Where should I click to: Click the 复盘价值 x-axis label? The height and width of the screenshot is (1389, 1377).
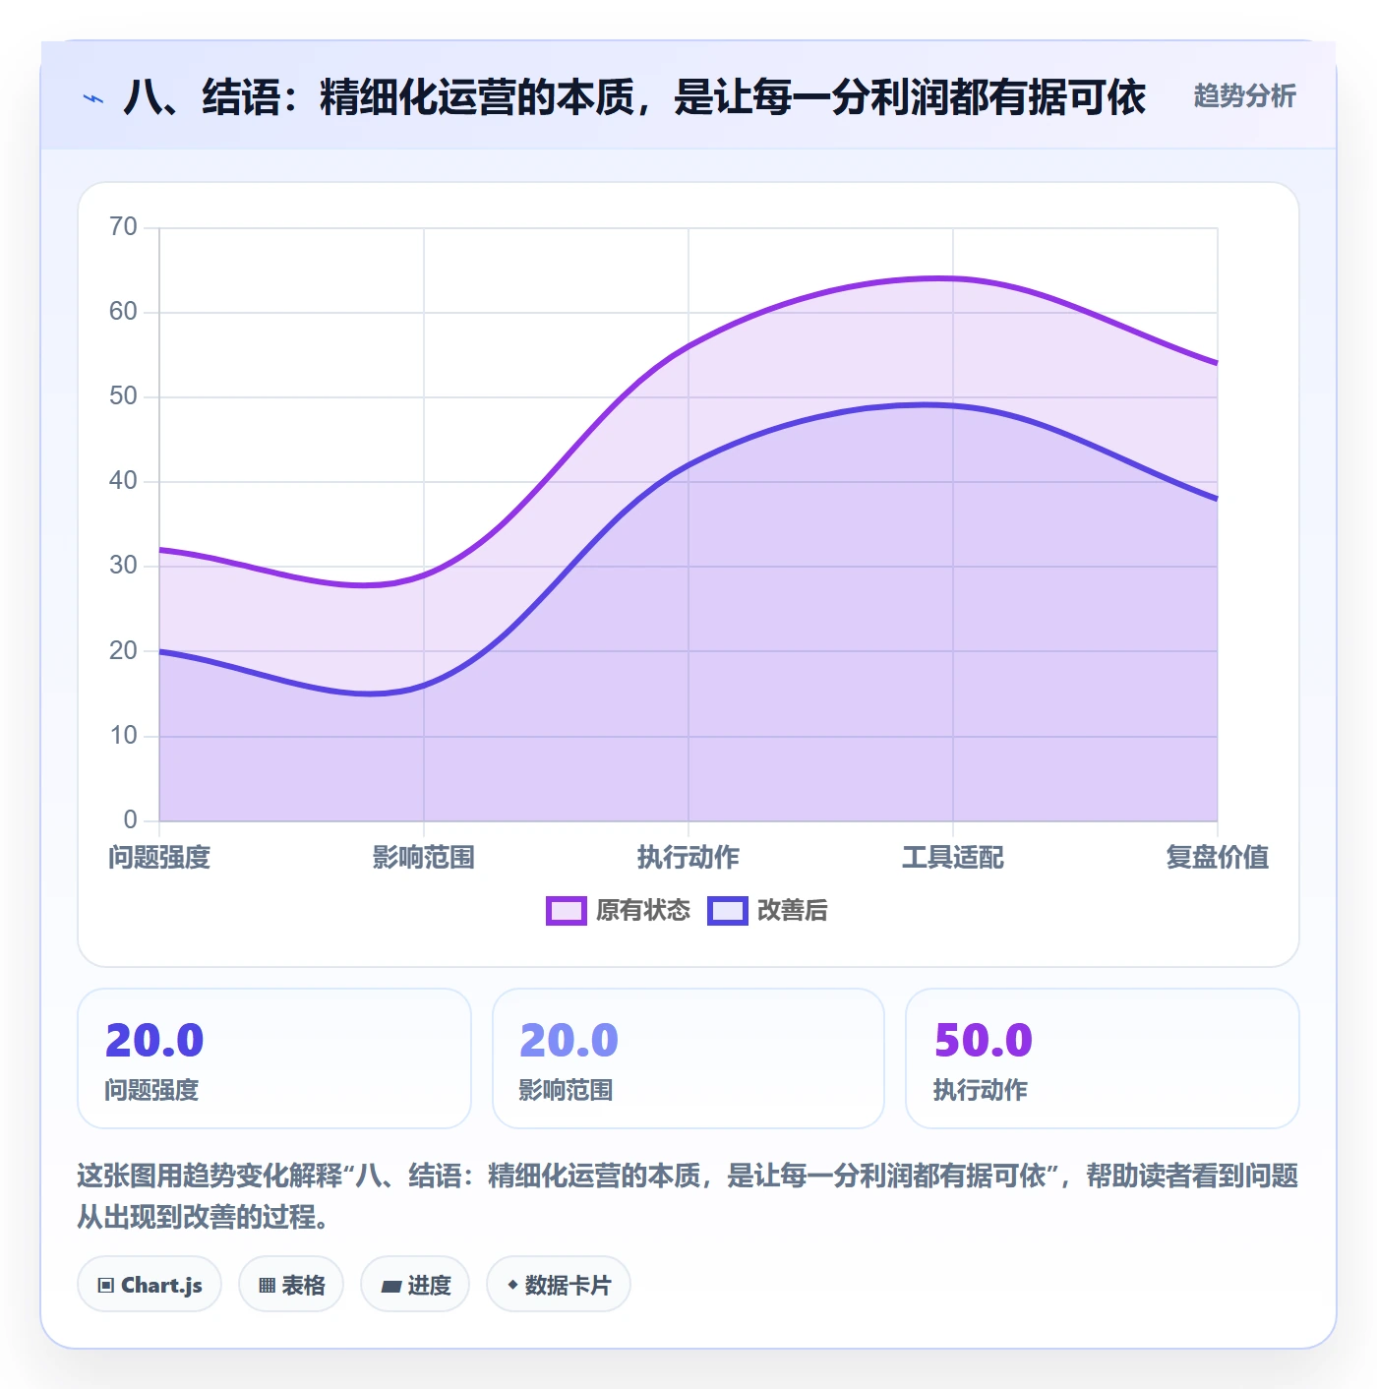click(1218, 857)
